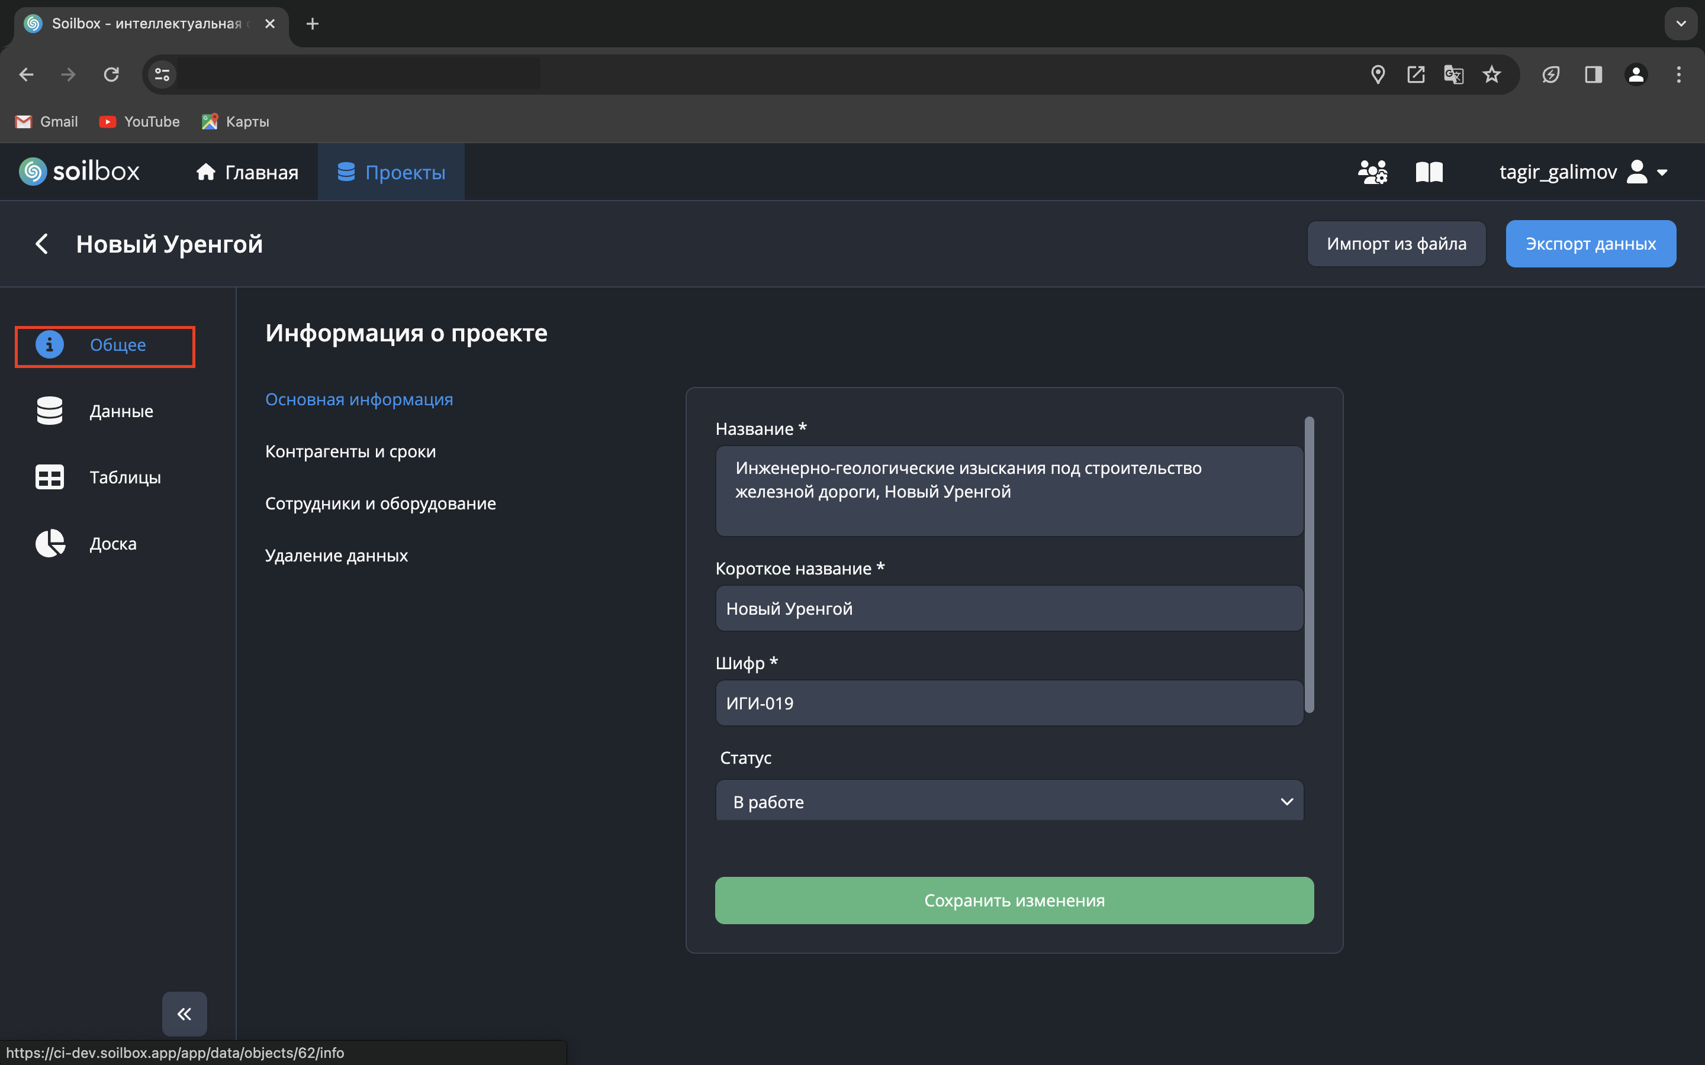Click the Сохранить изменения button
The image size is (1705, 1065).
point(1014,900)
